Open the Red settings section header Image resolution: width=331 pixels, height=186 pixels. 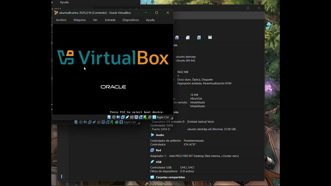pyautogui.click(x=158, y=150)
